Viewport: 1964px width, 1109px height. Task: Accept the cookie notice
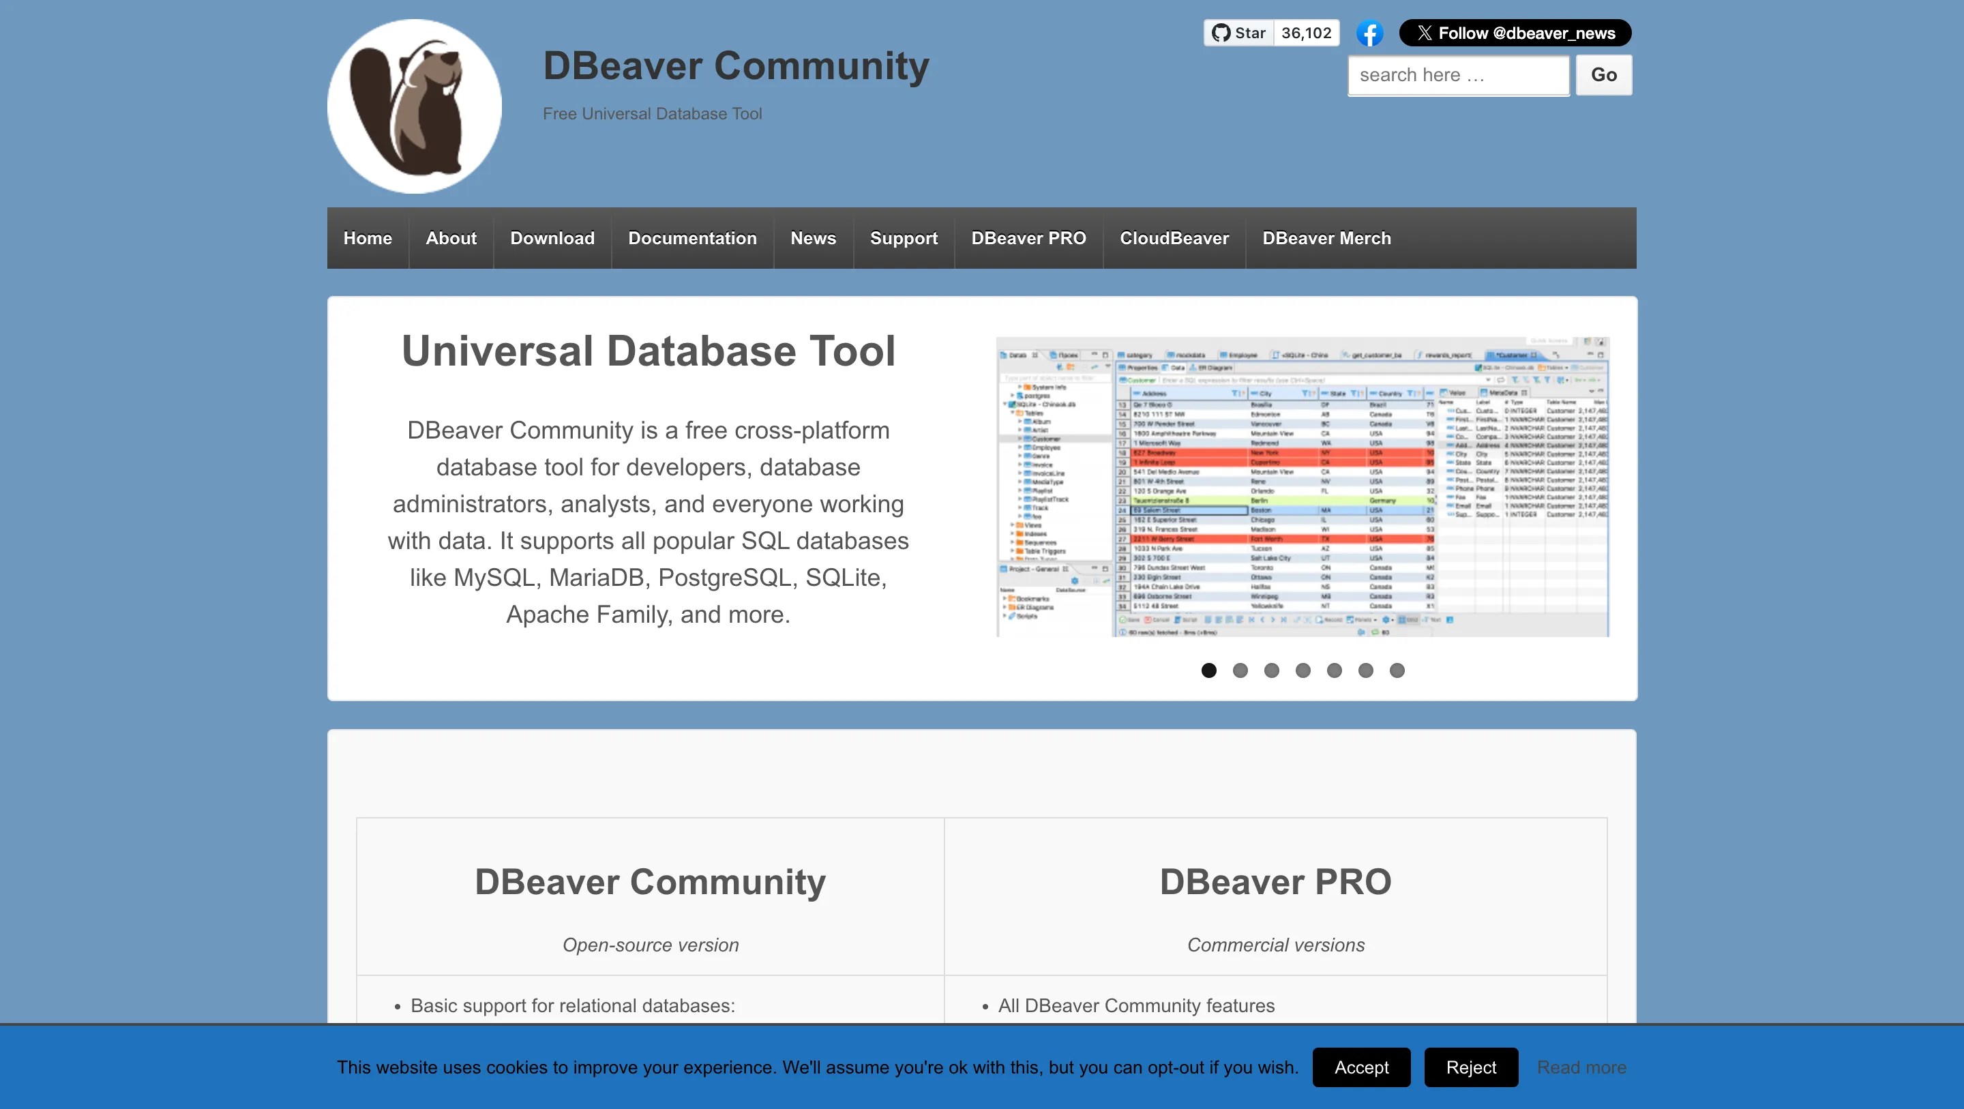pos(1362,1067)
